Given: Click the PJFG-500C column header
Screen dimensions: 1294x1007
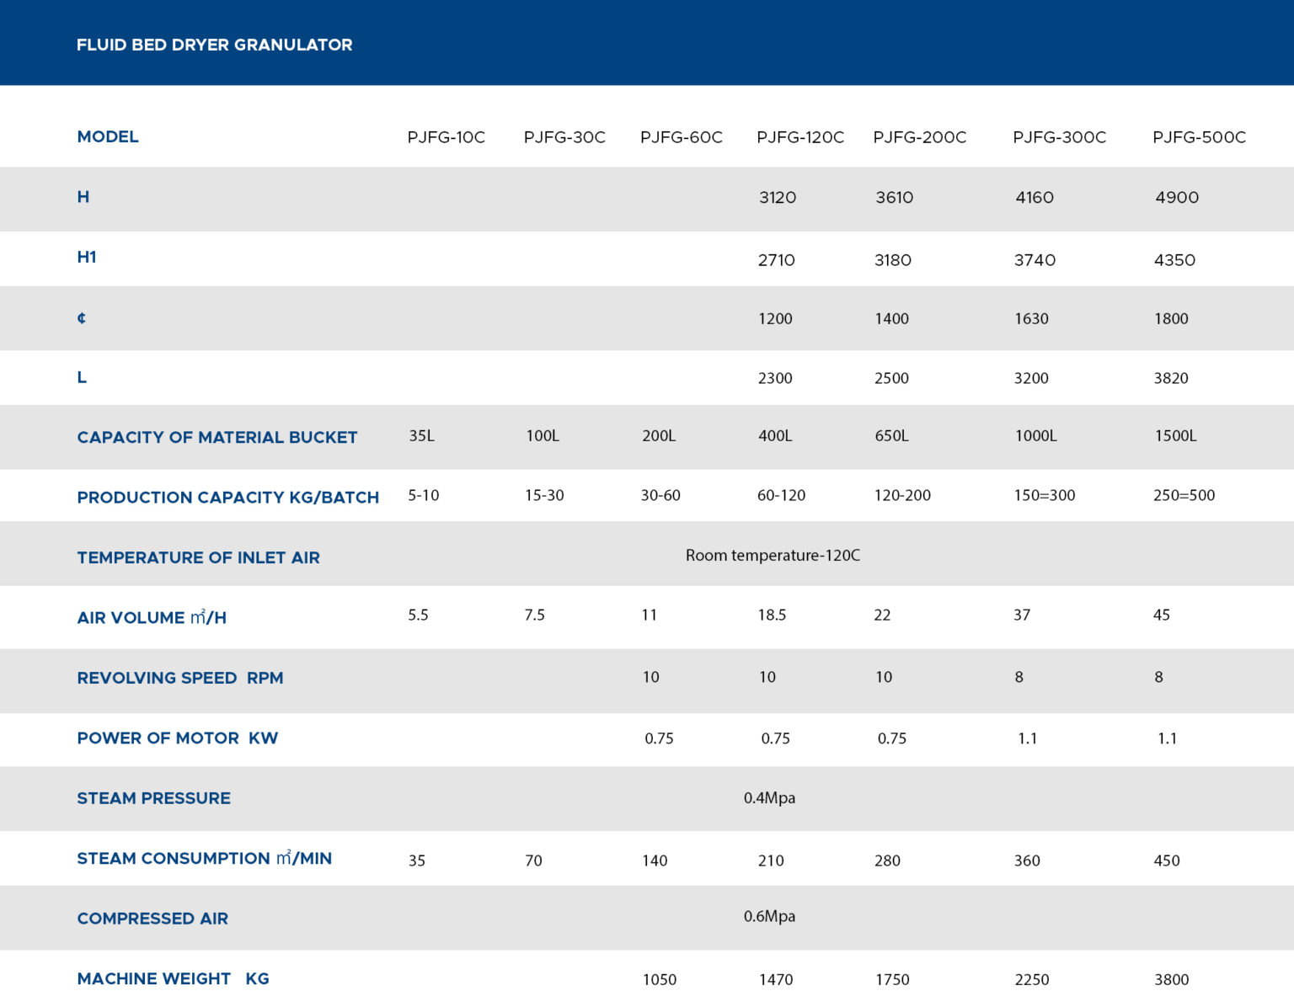Looking at the screenshot, I should [1200, 137].
